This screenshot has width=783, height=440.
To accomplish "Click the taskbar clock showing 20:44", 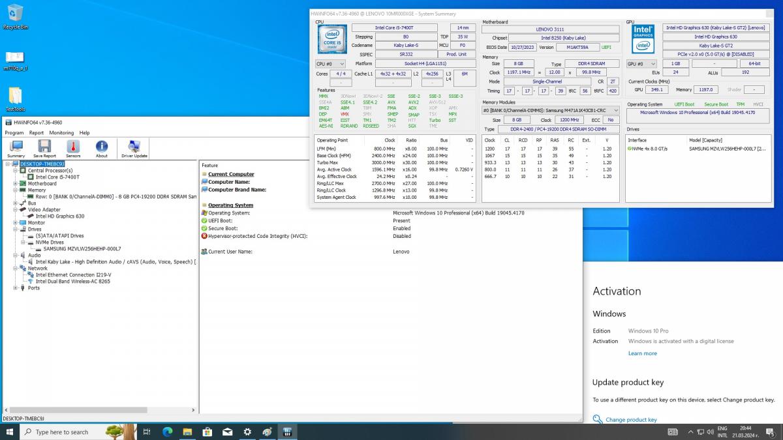I will pyautogui.click(x=745, y=432).
